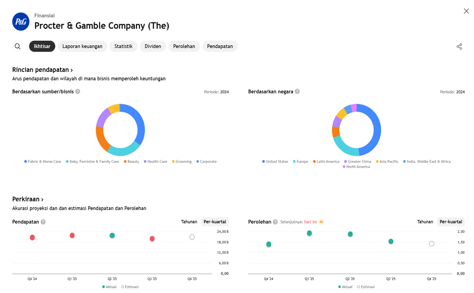Open the Perolehan tab
This screenshot has width=474, height=293.
(x=184, y=46)
